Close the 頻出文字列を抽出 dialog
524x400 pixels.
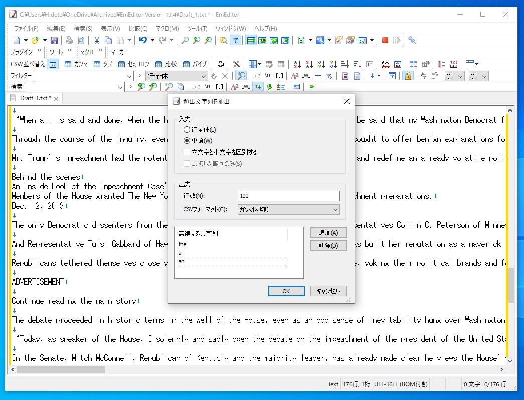[347, 101]
